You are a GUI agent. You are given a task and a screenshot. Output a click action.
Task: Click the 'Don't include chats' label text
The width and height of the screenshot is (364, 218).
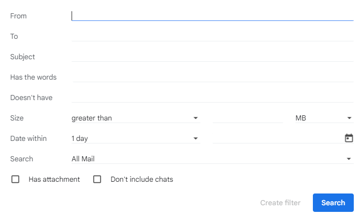142,179
